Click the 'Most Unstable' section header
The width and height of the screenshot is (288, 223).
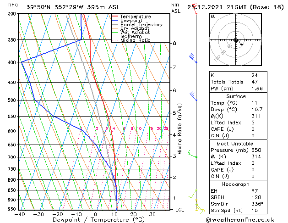235,144
